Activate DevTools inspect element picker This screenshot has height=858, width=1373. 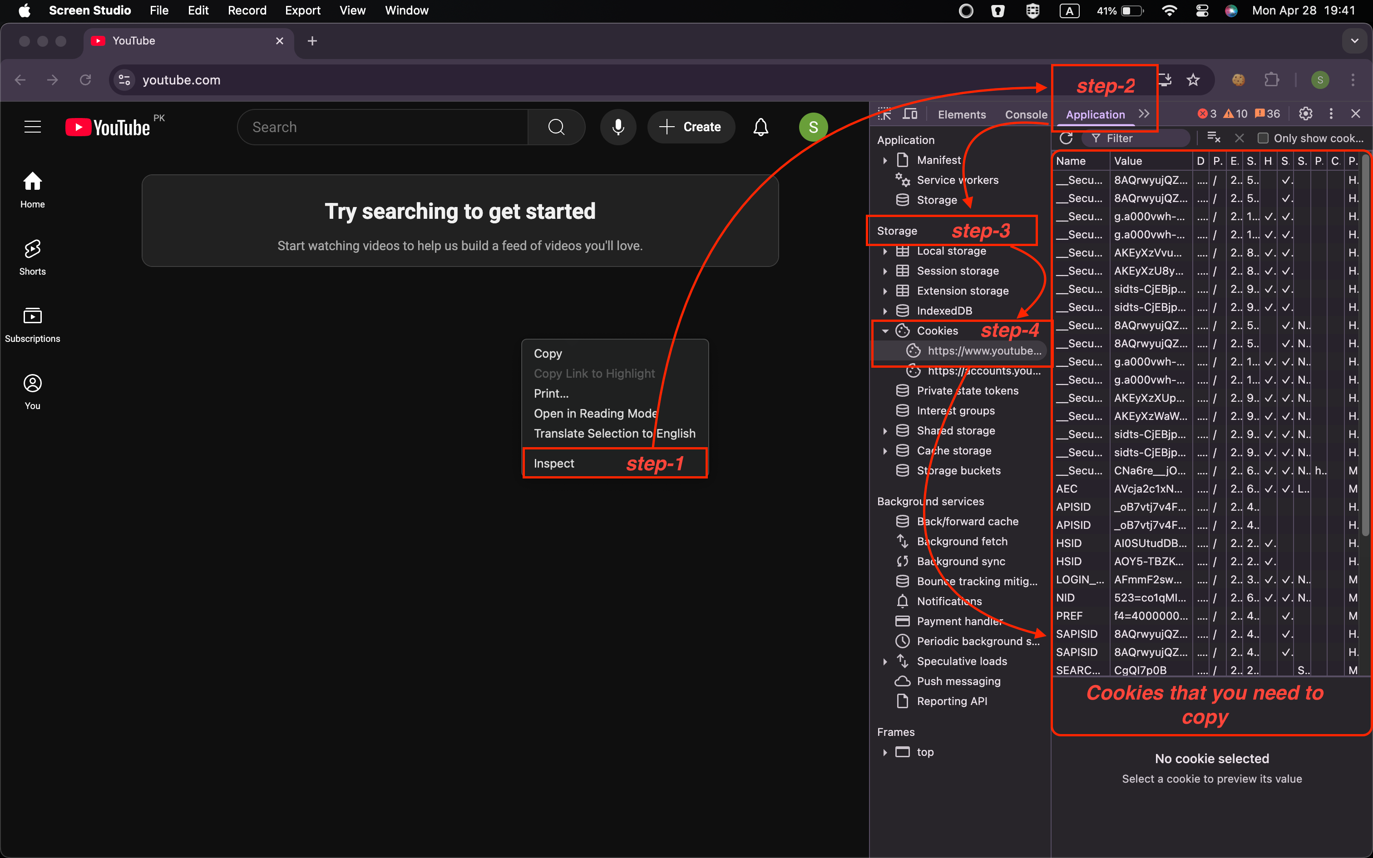[x=884, y=114]
